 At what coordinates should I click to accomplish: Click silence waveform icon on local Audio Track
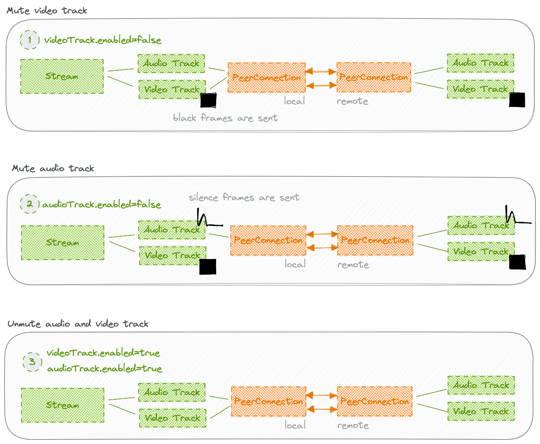click(x=210, y=217)
